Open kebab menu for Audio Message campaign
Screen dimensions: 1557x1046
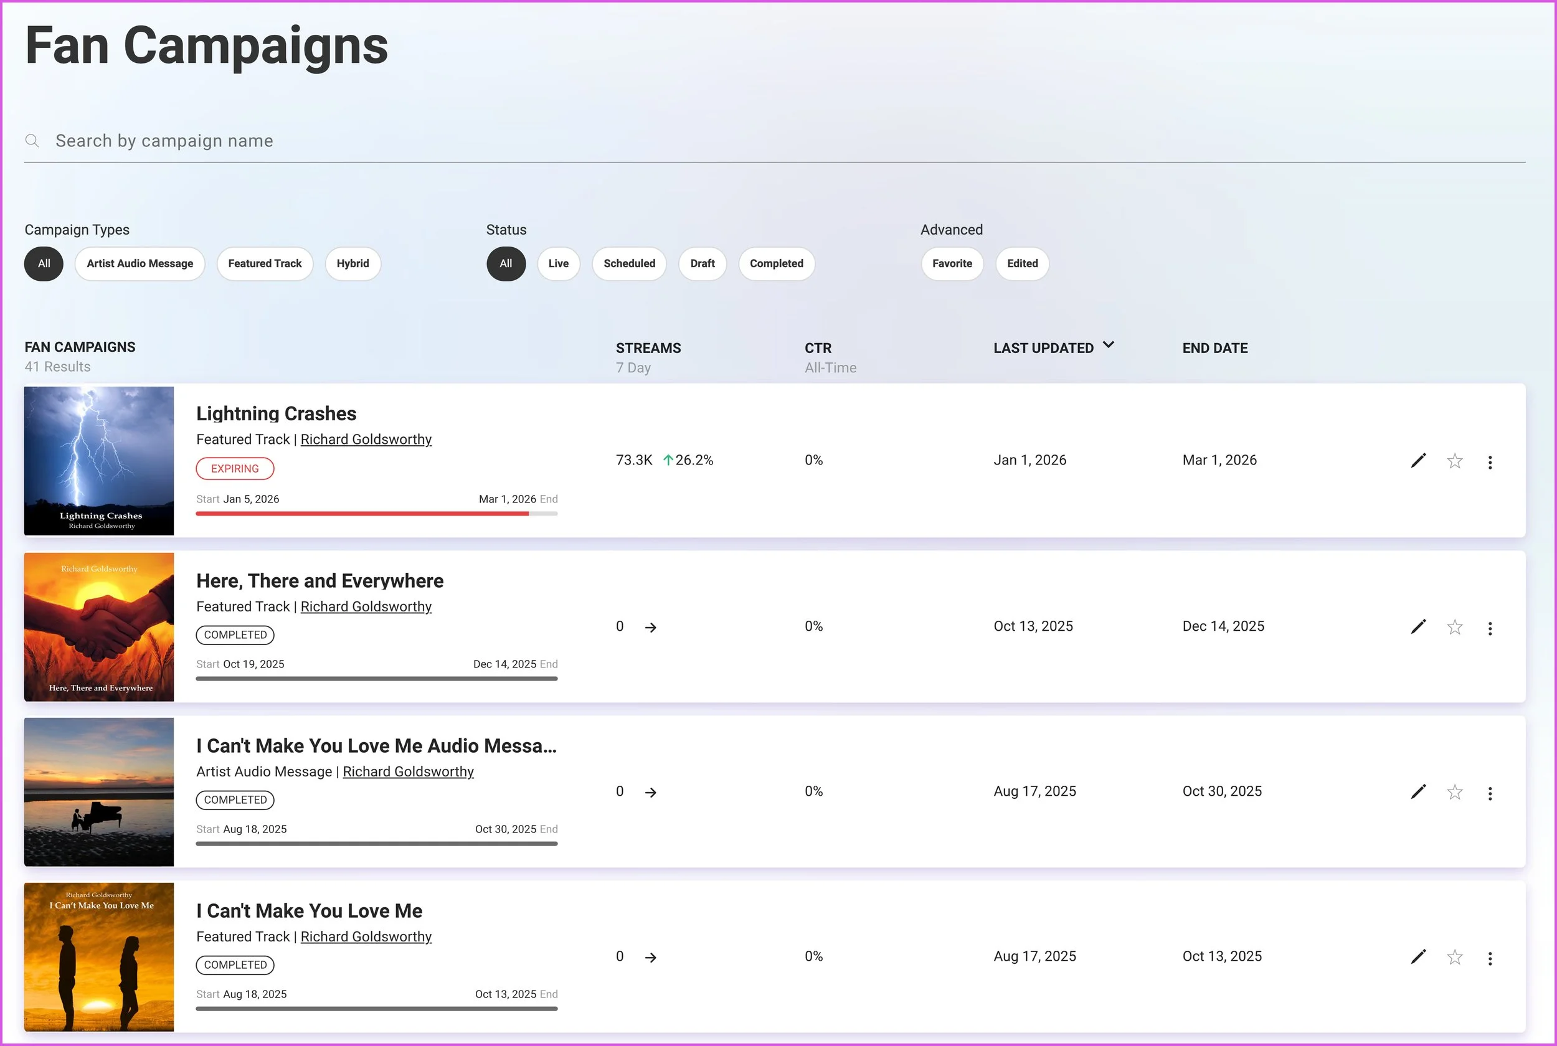pos(1490,793)
